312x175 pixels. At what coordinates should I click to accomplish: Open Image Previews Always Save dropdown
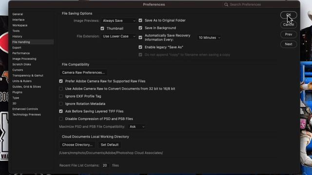pyautogui.click(x=118, y=20)
